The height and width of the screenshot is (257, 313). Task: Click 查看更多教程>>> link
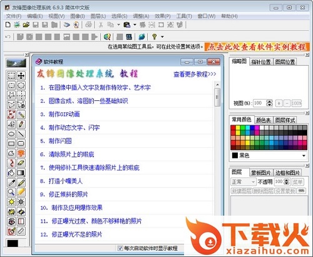[195, 74]
